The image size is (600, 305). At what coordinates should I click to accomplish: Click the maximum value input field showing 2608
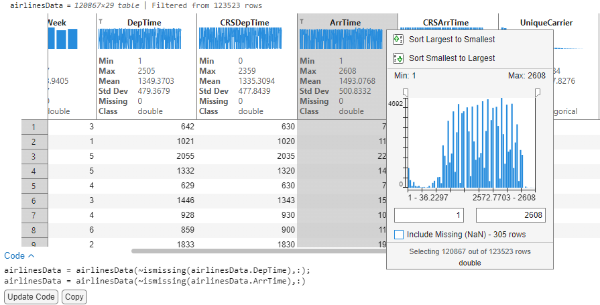point(510,215)
